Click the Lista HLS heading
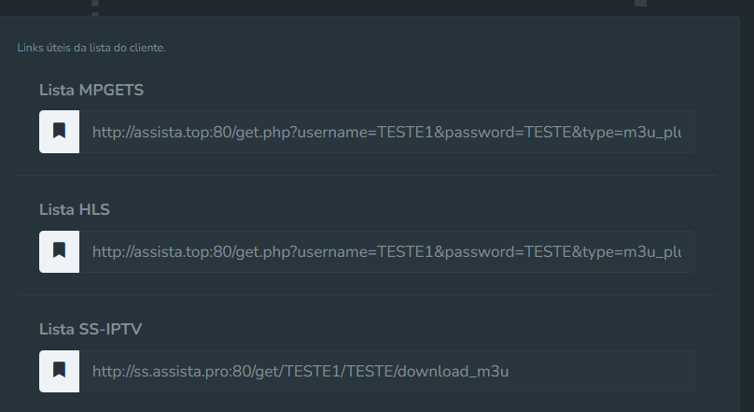The width and height of the screenshot is (754, 412). [x=75, y=209]
